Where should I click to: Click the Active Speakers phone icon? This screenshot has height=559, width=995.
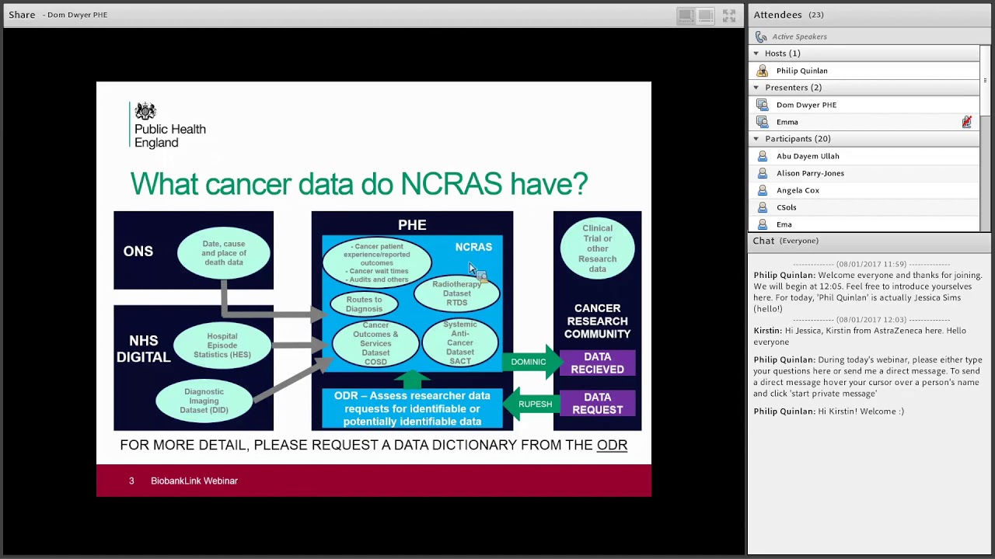tap(761, 36)
